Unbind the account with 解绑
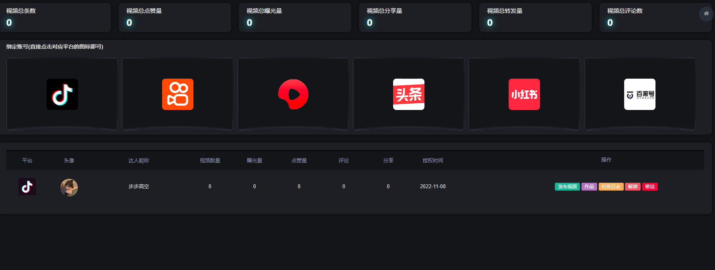The image size is (715, 270). click(633, 187)
